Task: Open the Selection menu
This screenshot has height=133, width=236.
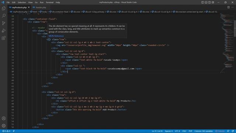Action: click(x=22, y=2)
